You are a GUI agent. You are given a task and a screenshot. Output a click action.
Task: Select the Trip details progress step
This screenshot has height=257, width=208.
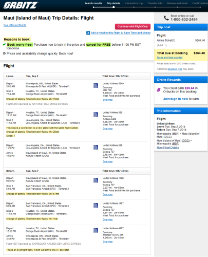pyautogui.click(x=114, y=4)
